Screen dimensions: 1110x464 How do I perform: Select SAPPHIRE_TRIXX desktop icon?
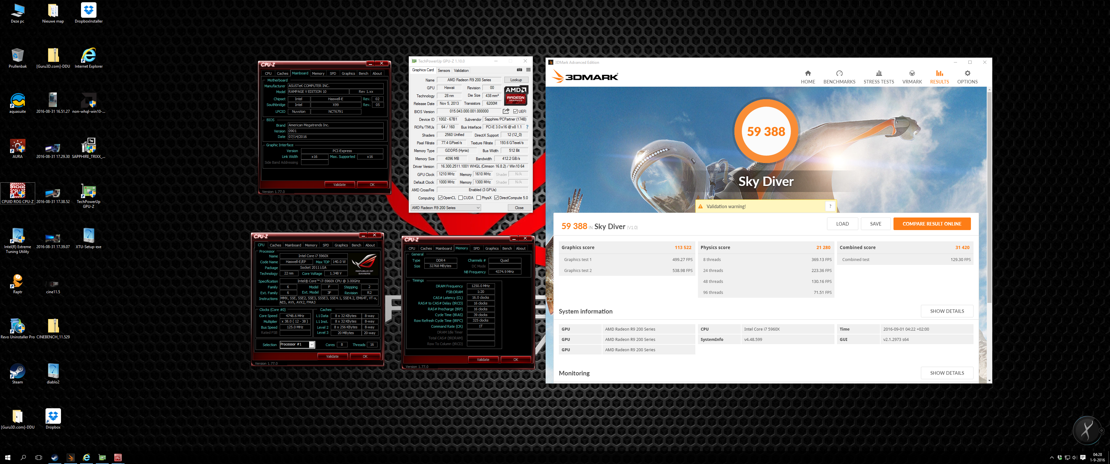[88, 149]
